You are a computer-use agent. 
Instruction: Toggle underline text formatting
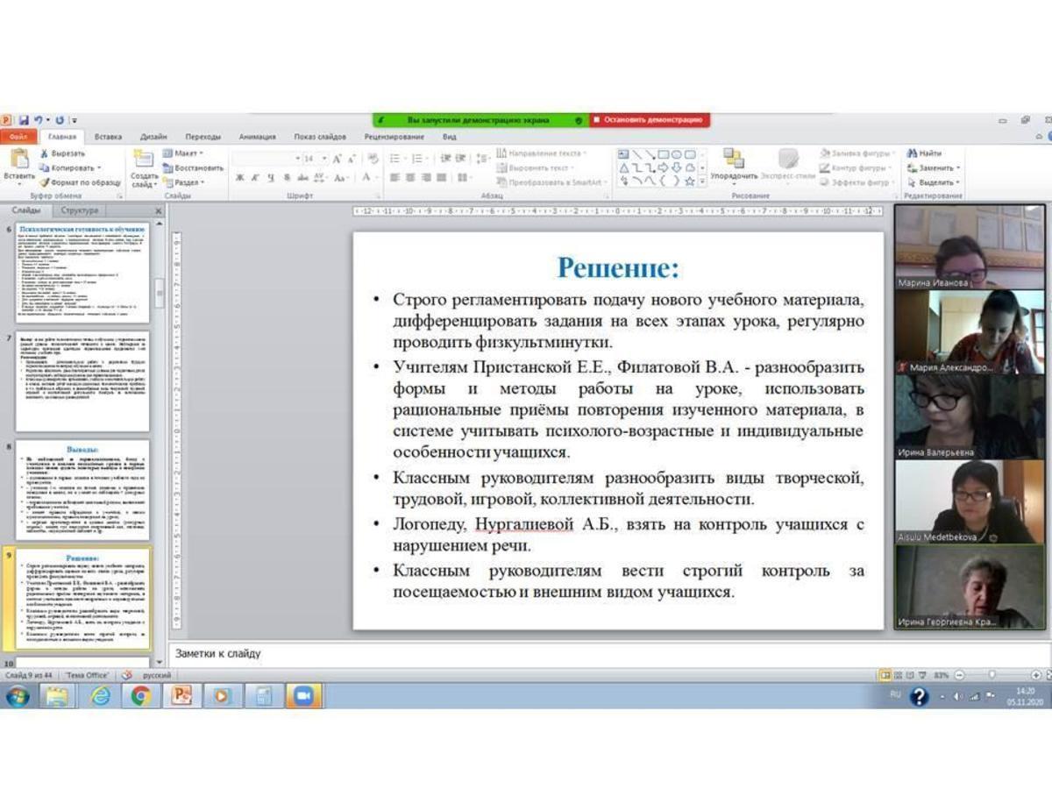(271, 178)
